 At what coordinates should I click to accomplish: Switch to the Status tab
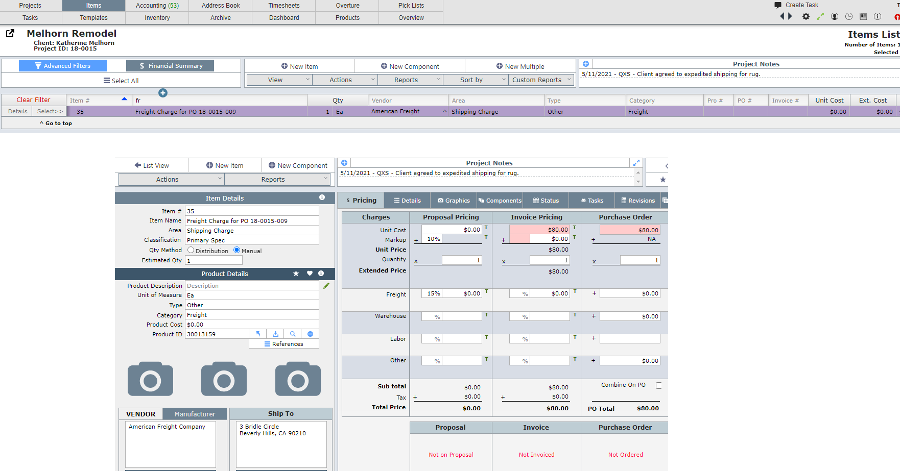tap(546, 201)
